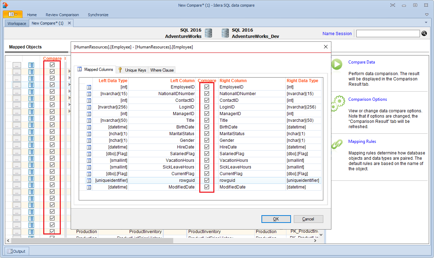Viewport: 434px width, 258px height.
Task: Open the tab list dropdown arrow
Action: pyautogui.click(x=426, y=22)
